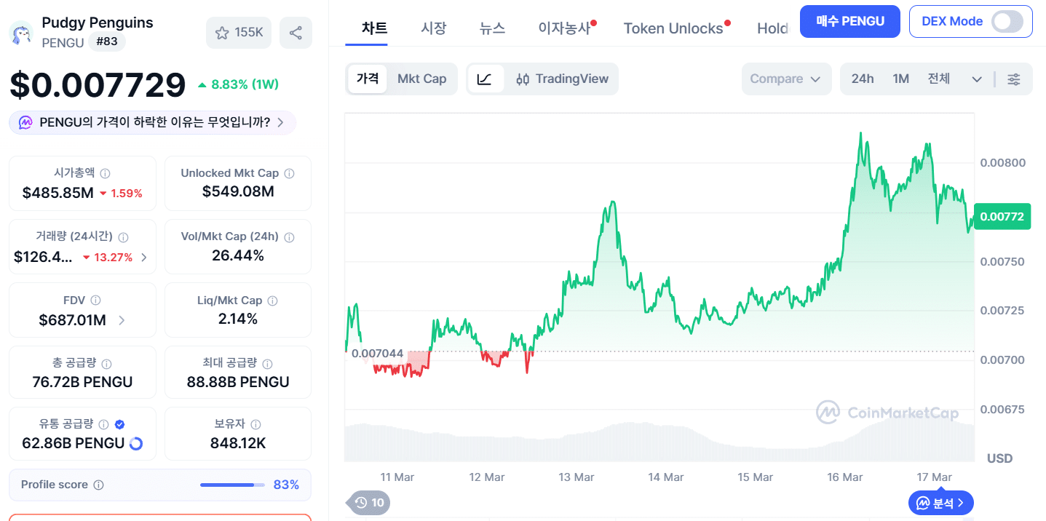Click the Profile score progress bar
Image resolution: width=1046 pixels, height=521 pixels.
click(x=231, y=485)
